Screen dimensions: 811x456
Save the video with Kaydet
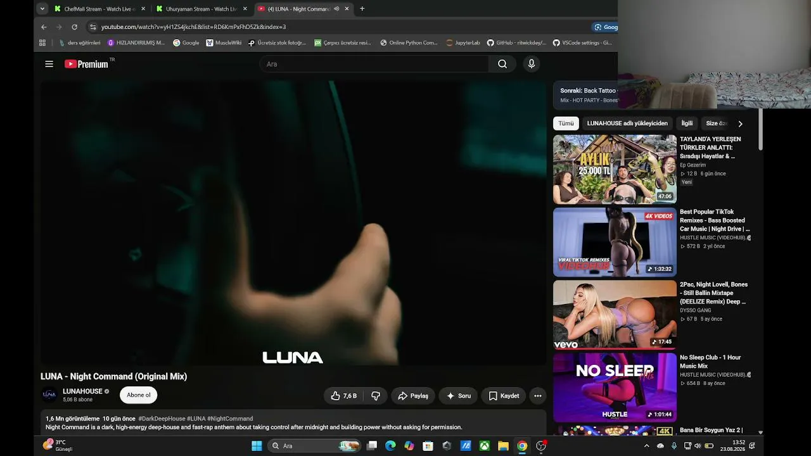click(x=504, y=396)
